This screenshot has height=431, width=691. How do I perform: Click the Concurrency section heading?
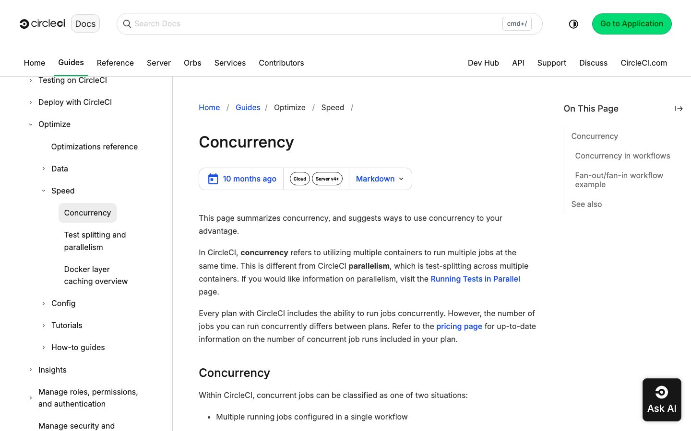pyautogui.click(x=234, y=373)
